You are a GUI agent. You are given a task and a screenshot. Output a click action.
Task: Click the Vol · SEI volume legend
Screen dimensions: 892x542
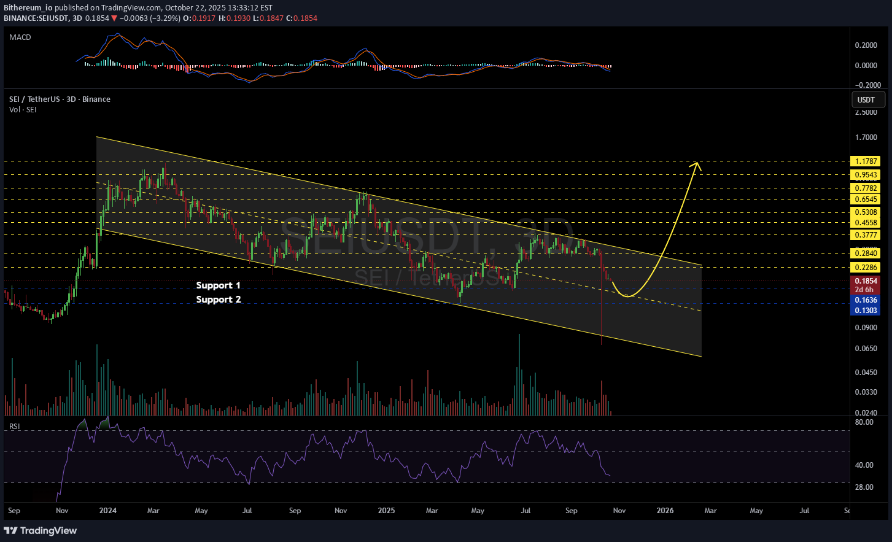23,109
